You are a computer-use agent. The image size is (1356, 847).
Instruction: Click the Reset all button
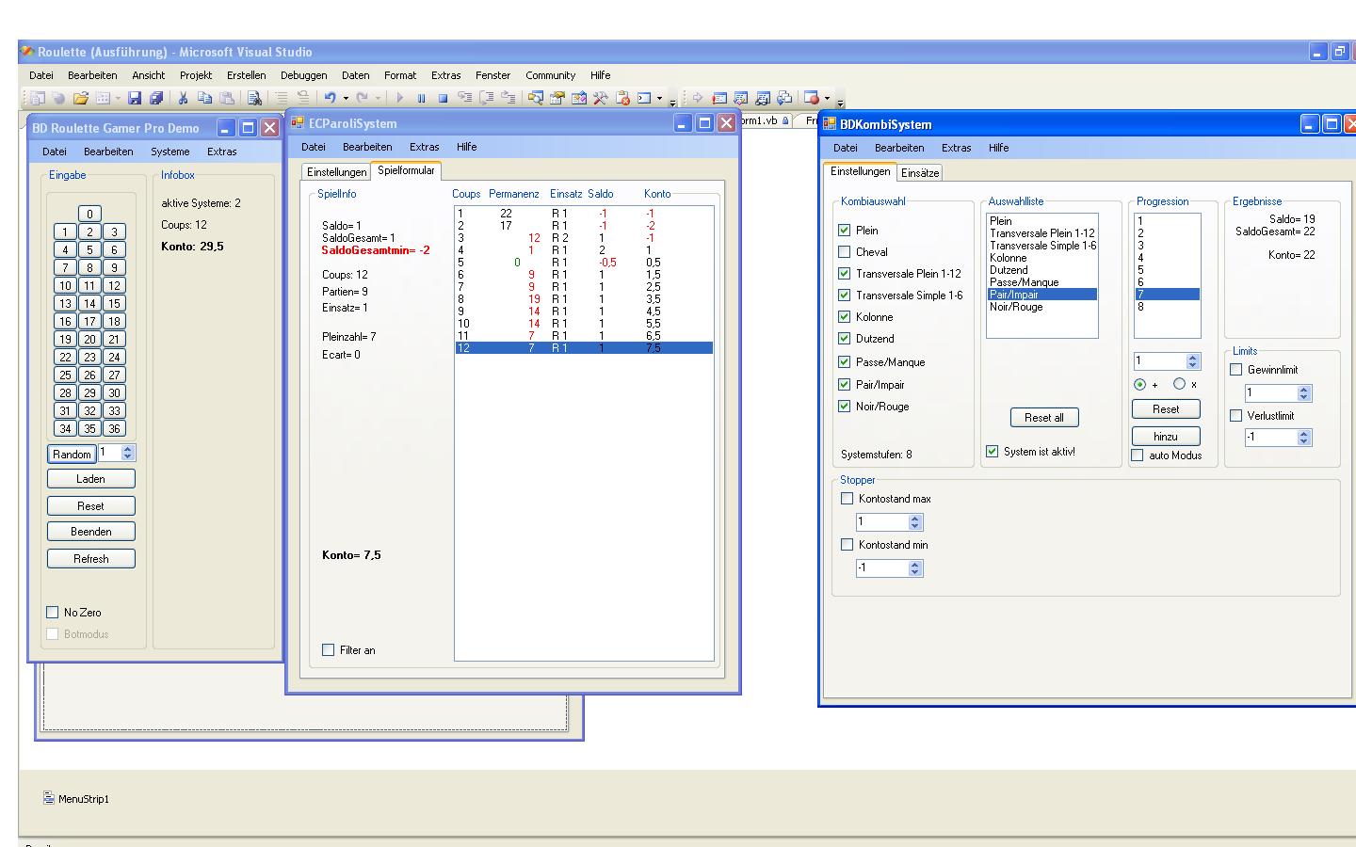pyautogui.click(x=1044, y=418)
